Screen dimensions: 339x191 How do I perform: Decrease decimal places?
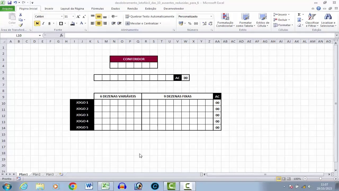click(210, 23)
